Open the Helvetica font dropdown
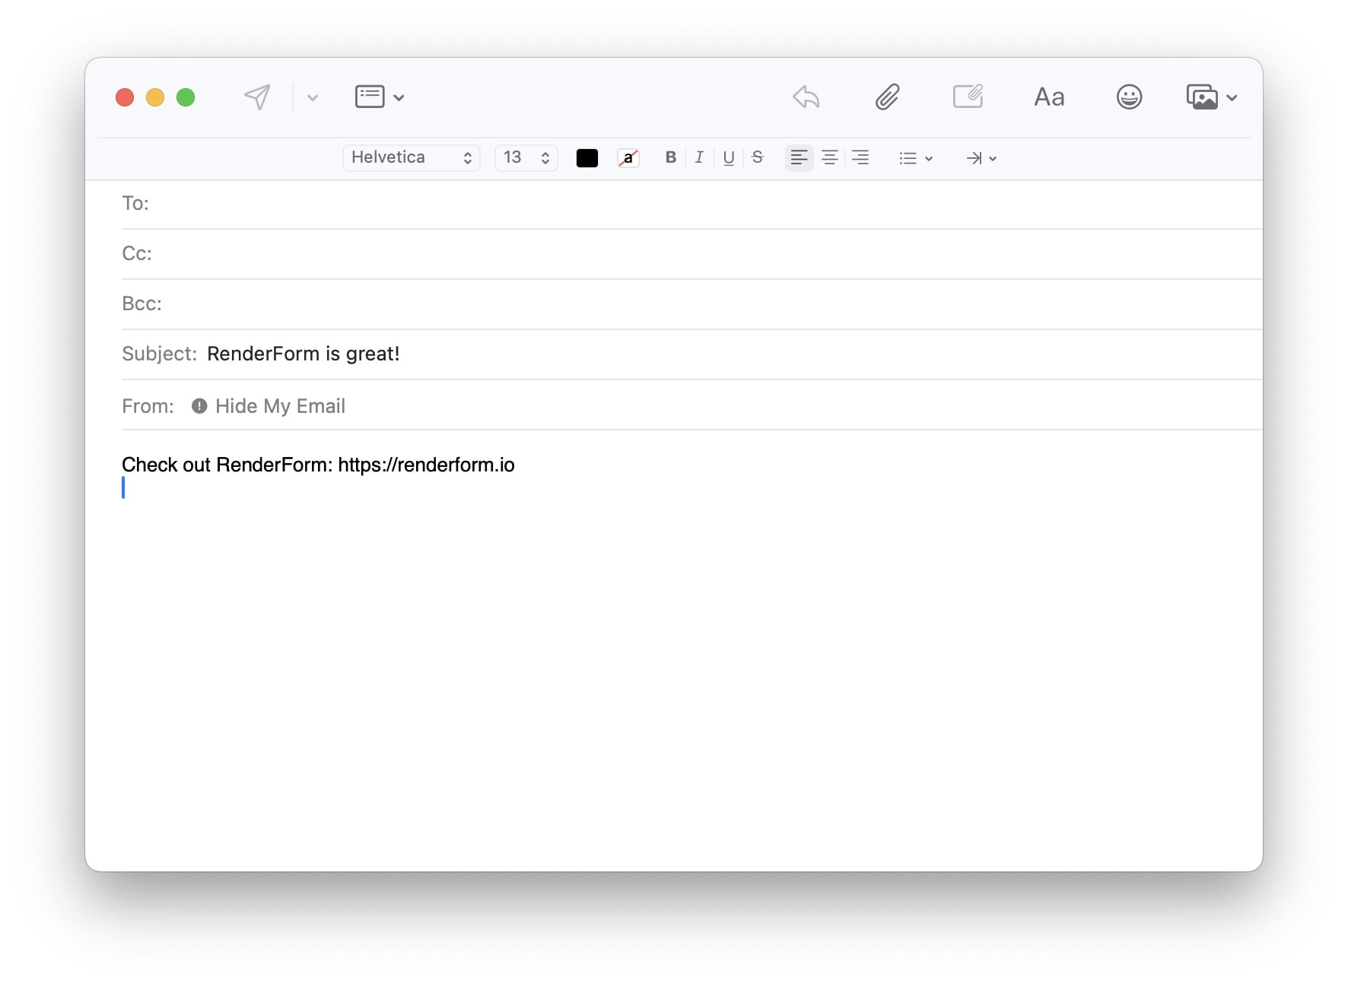 pyautogui.click(x=410, y=157)
